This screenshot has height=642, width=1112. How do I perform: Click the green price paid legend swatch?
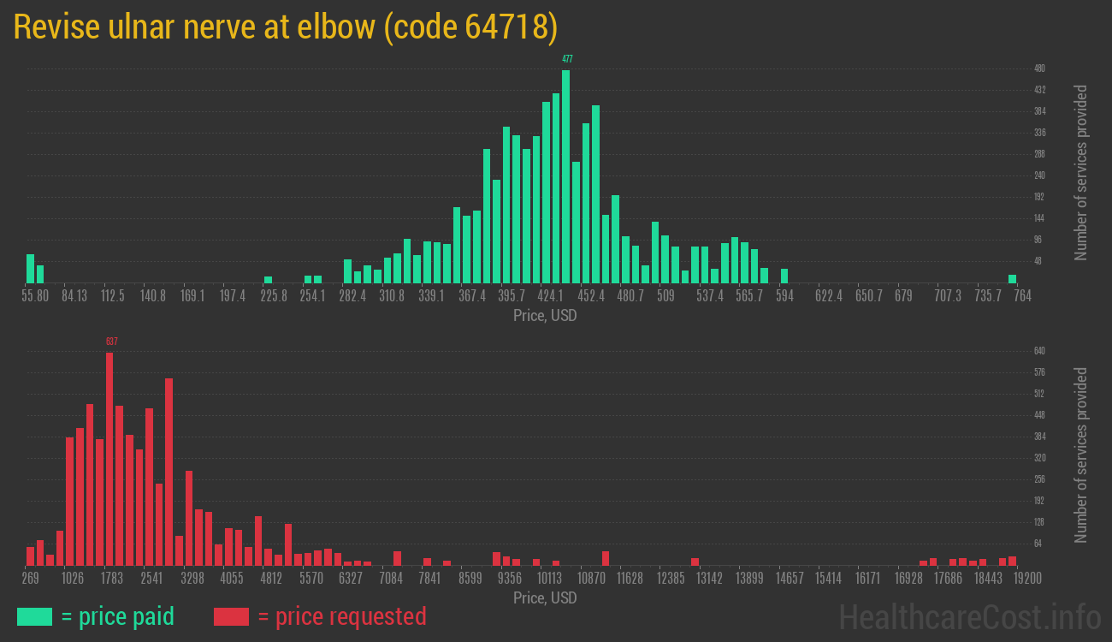coord(34,616)
